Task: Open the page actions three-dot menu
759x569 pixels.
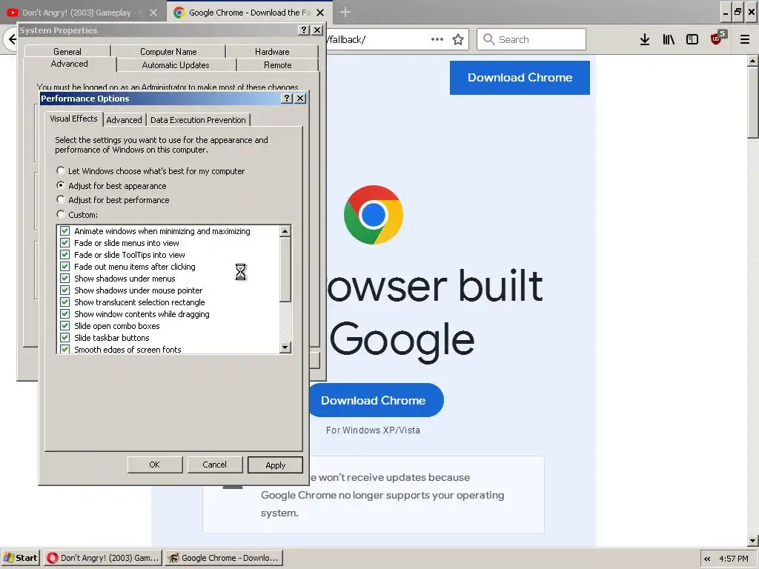Action: click(x=437, y=39)
